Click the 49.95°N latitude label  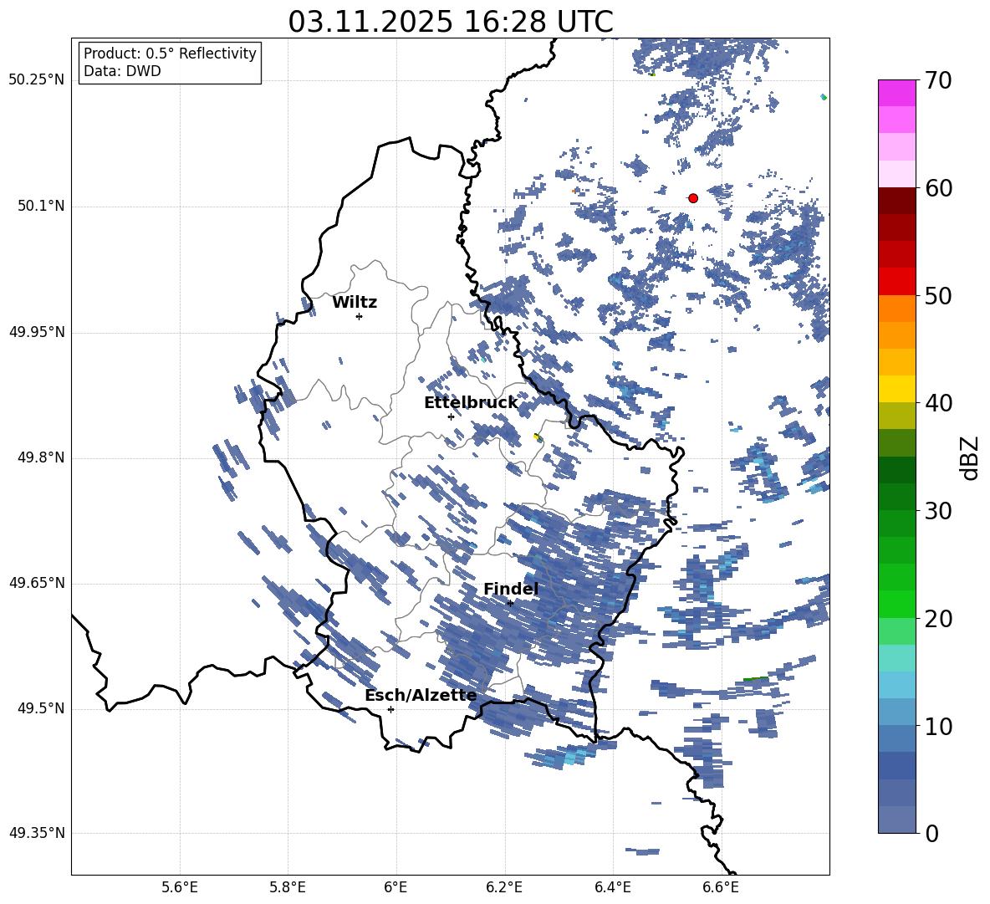coord(37,332)
